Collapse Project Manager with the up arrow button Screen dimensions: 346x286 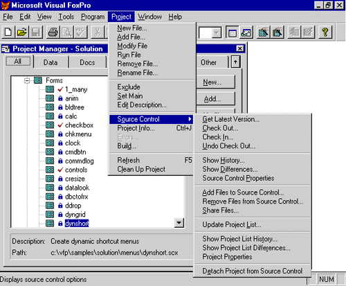235,62
